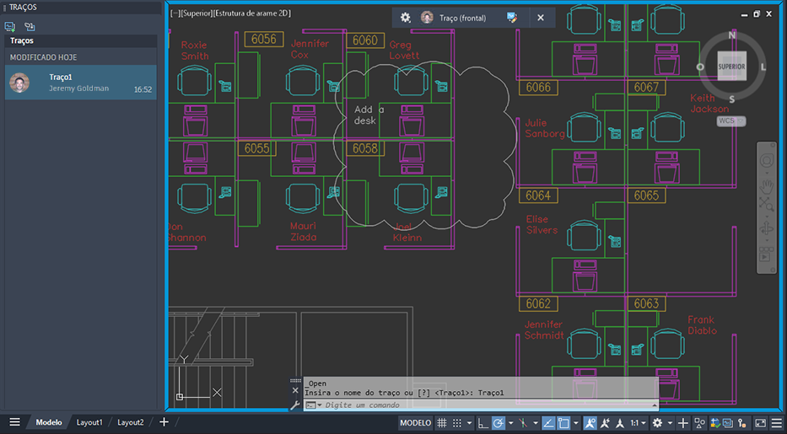Click the Steering Wheel navigation icon
Screen dimensions: 787x434
767,160
